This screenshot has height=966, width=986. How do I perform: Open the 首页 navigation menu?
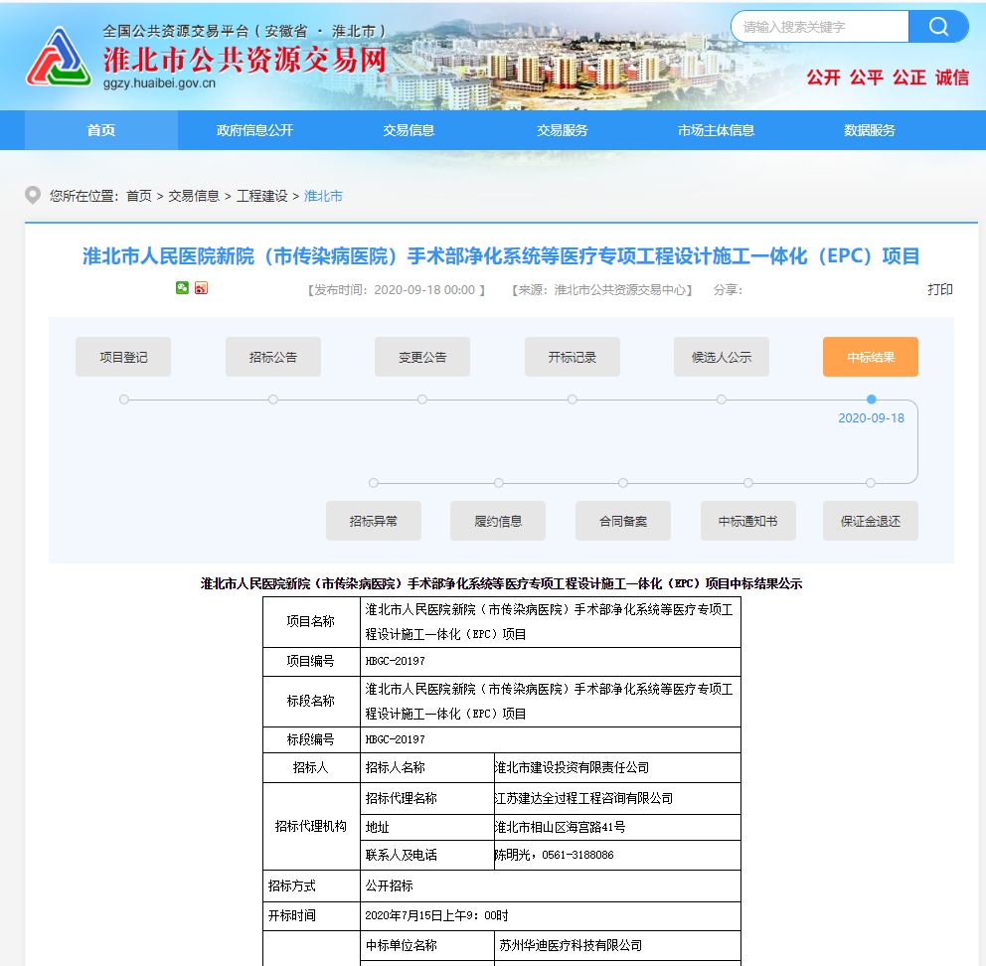pyautogui.click(x=101, y=130)
